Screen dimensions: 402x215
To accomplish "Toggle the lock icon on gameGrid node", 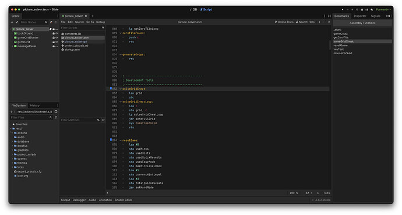I will click(x=54, y=42).
